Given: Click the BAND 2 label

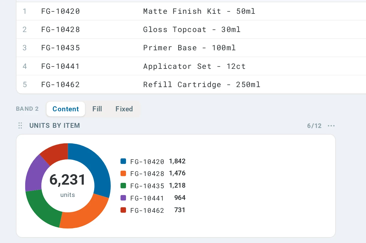Looking at the screenshot, I should [27, 109].
